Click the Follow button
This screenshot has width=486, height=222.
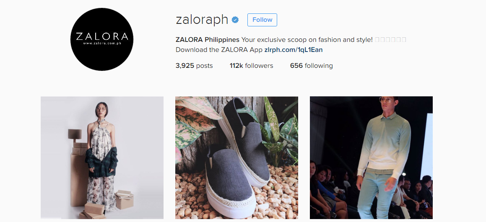tap(262, 20)
